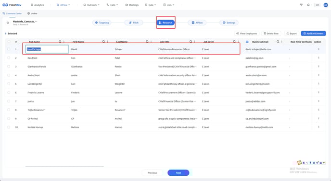Click the Next button
Screen dimensions: 331x181
(178, 173)
